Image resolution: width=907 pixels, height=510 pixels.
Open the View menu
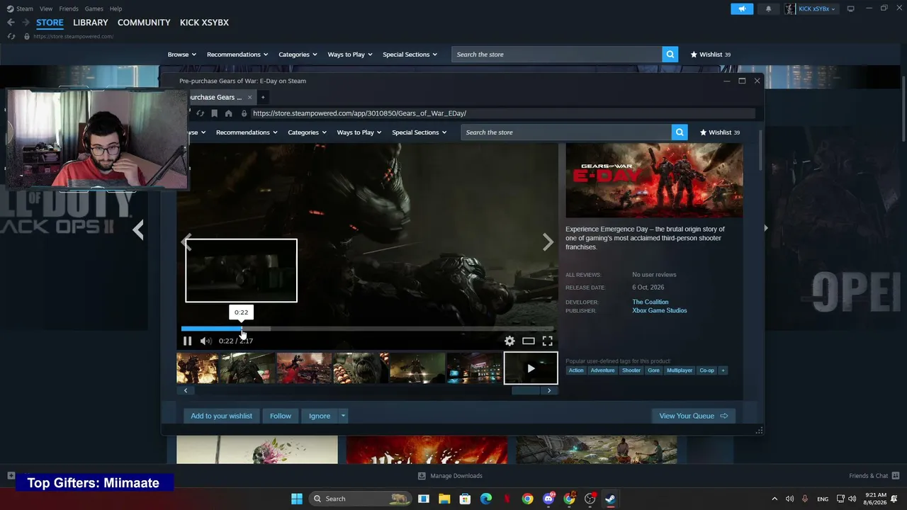coord(46,8)
